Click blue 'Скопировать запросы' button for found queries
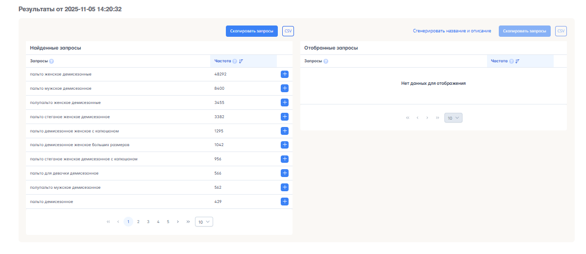The image size is (586, 254). tap(252, 31)
